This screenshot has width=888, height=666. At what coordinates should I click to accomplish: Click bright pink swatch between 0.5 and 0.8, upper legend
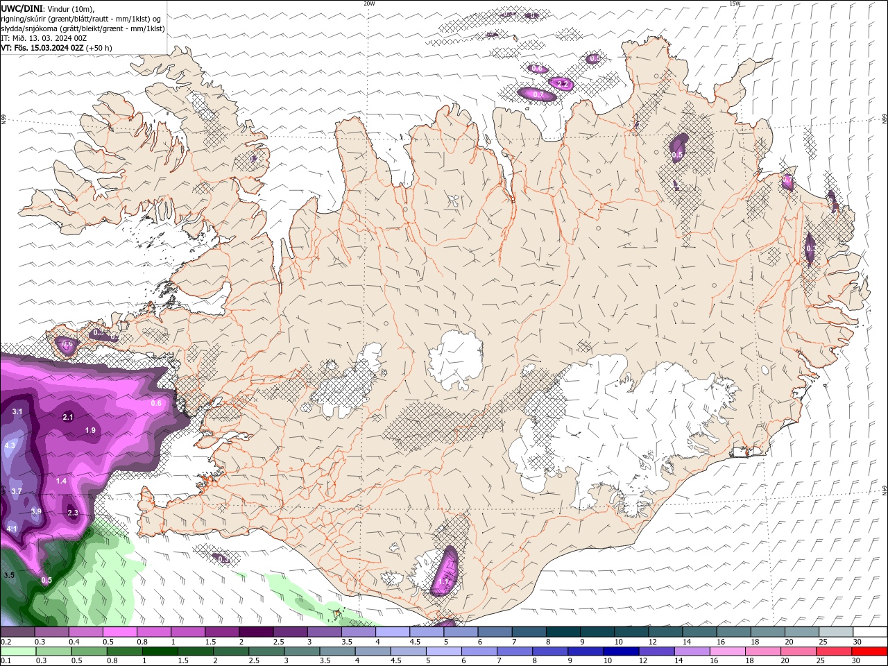119,632
